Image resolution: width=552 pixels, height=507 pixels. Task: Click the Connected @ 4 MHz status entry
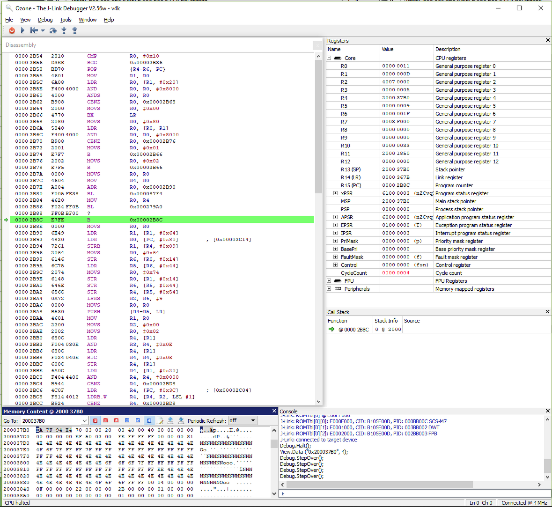tap(524, 503)
